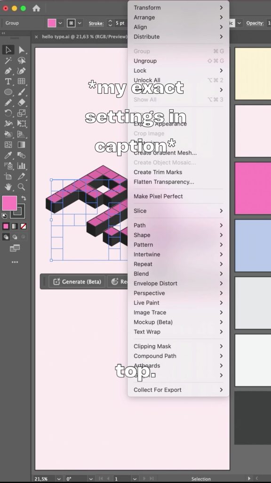Open the Clipping Mask submenu
The width and height of the screenshot is (271, 483).
(x=178, y=346)
